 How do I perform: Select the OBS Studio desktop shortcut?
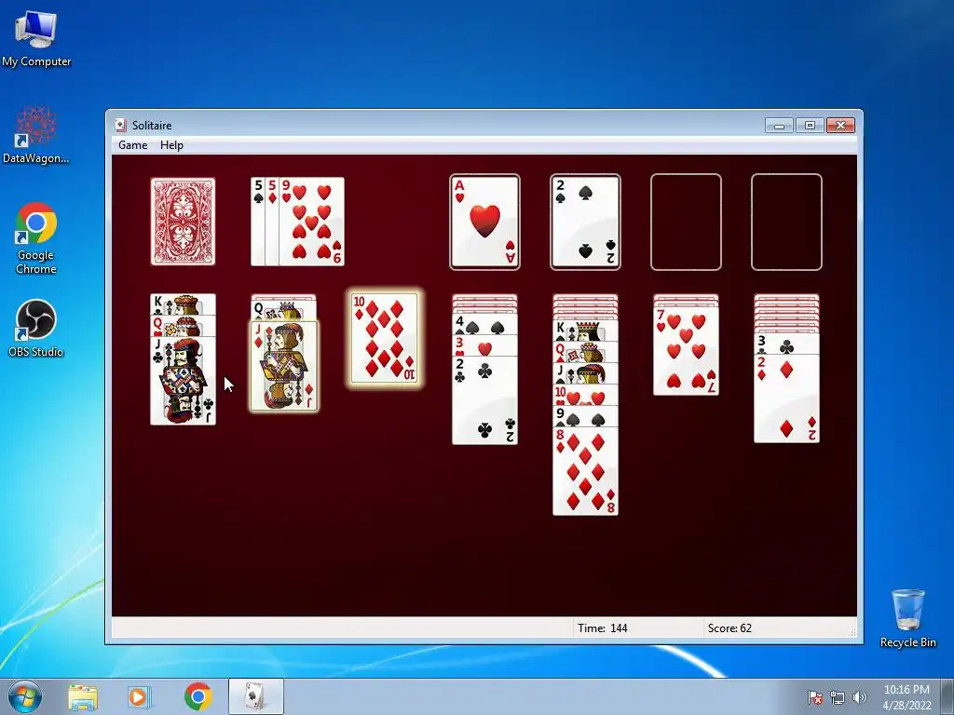(36, 329)
